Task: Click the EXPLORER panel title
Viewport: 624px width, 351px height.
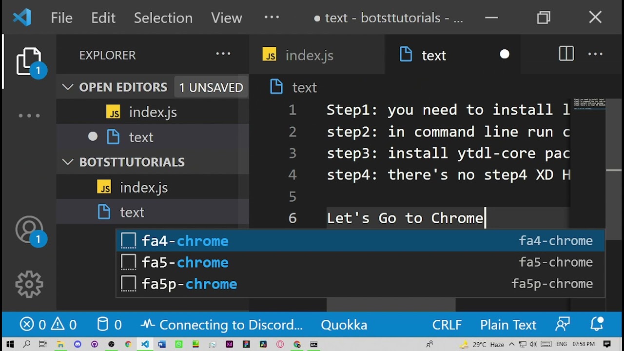Action: (x=107, y=55)
